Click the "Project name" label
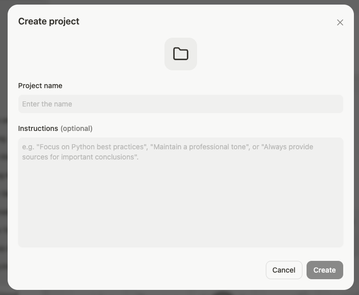This screenshot has width=359, height=295. 40,86
